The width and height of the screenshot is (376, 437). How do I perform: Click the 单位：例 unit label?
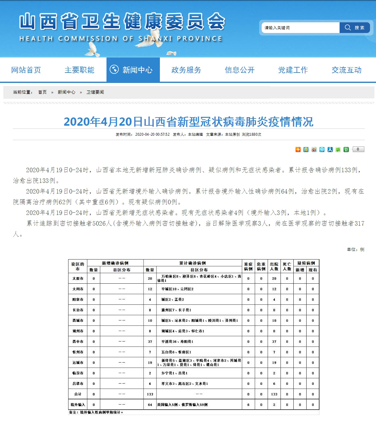356,249
